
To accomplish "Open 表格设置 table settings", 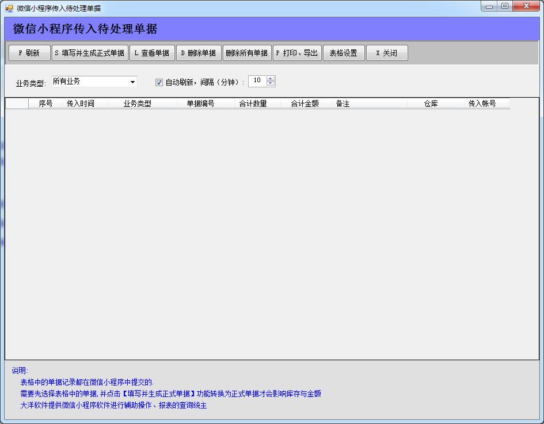I will [344, 53].
